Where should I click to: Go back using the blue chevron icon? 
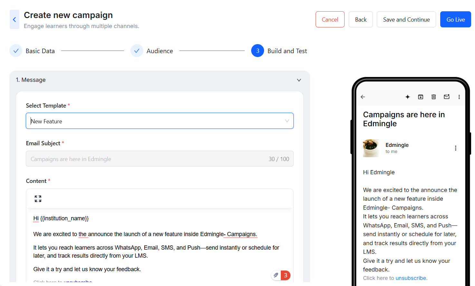pyautogui.click(x=14, y=19)
